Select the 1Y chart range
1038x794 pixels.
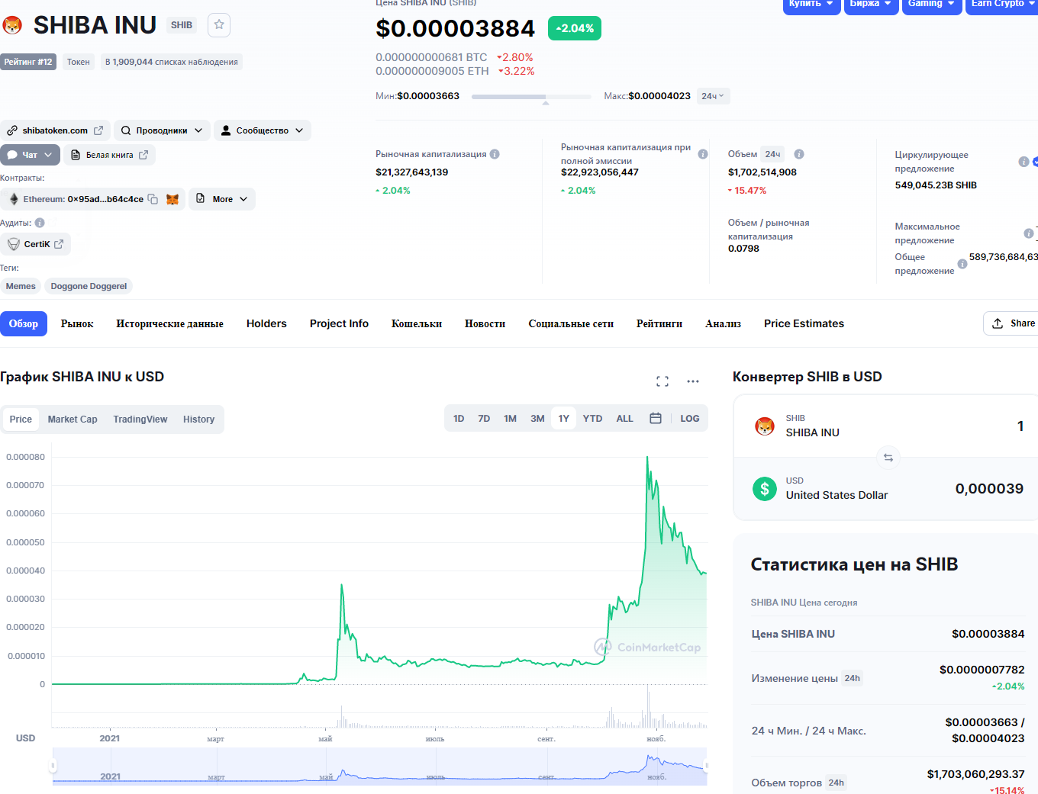click(563, 419)
